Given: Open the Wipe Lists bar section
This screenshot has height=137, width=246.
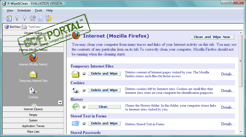Looking at the screenshot, I should 33,132.
